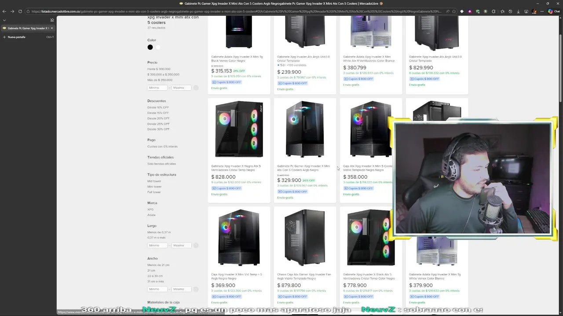This screenshot has width=563, height=316.
Task: Filter structure type Full tower
Action: (154, 192)
